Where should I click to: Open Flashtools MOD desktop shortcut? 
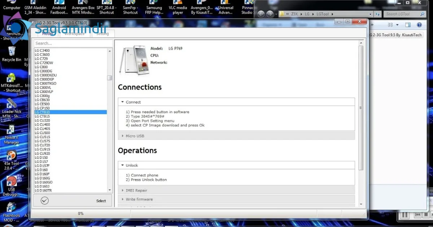coord(12,213)
